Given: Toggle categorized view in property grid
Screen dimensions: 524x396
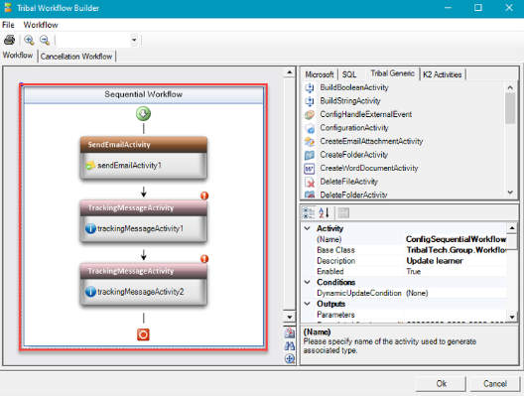Looking at the screenshot, I should tap(309, 212).
